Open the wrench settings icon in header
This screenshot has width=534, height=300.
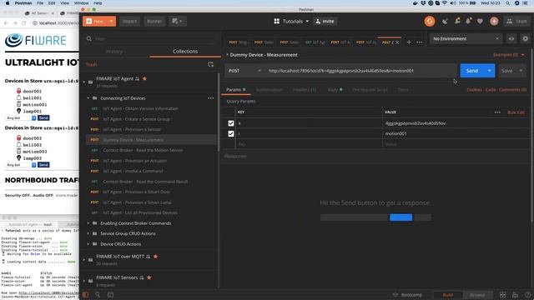(457, 21)
